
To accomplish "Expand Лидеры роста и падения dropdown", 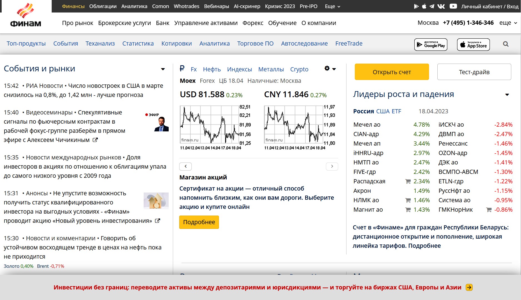I will (x=507, y=95).
